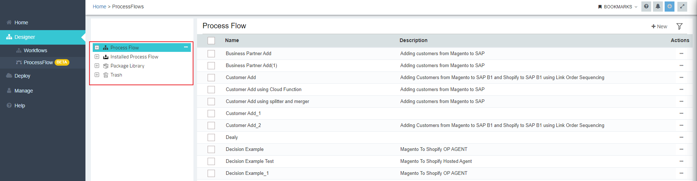Go to Home via breadcrumb link
Screen dimensions: 697x181
click(99, 7)
